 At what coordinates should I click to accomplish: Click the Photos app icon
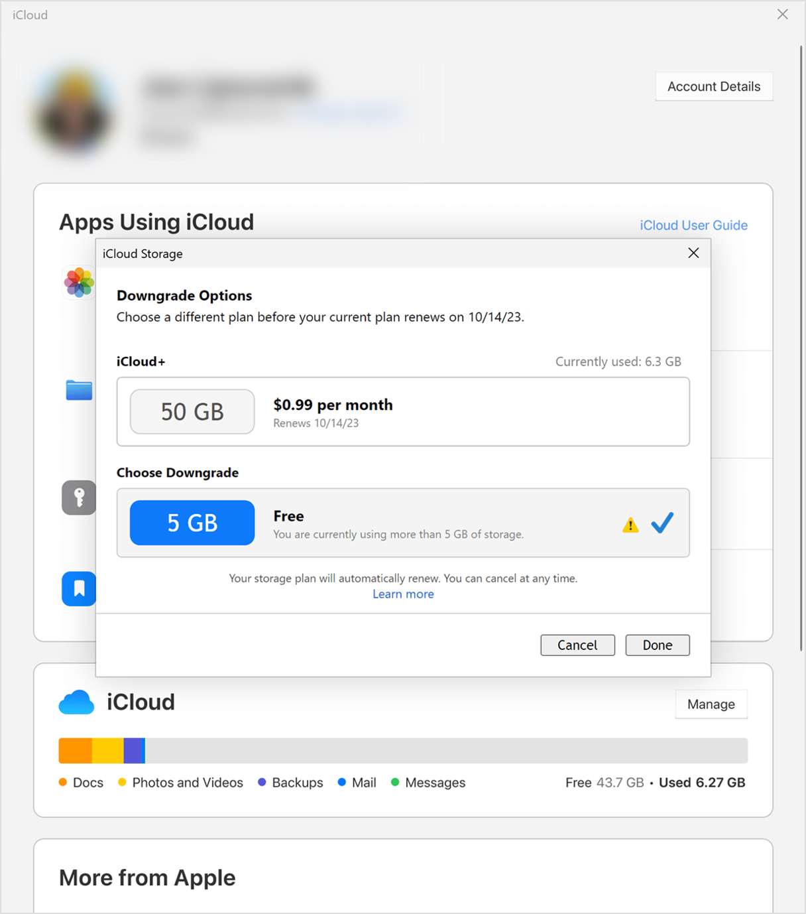point(79,283)
